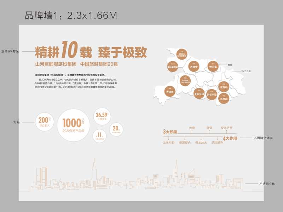Open the 3大职能 section header
Screen dimensions: 283x212
tap(170, 132)
